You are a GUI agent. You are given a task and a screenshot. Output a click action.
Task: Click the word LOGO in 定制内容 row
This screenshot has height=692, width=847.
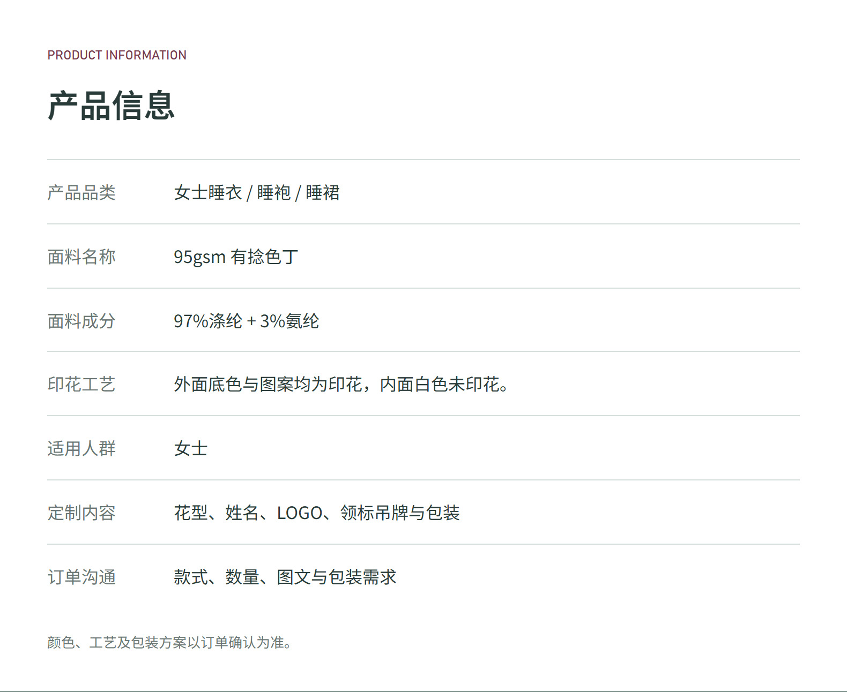(300, 513)
